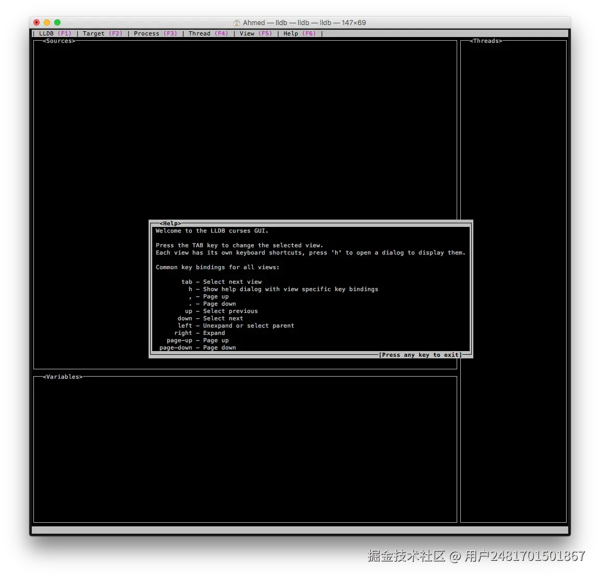Click 'Each view has its own keyboard shortcuts' line

(x=310, y=253)
